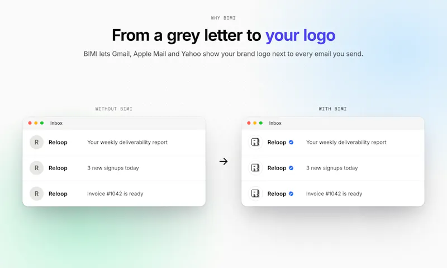447x268 pixels.
Task: Click green maximize dot in With BIMI window
Action: tap(261, 123)
